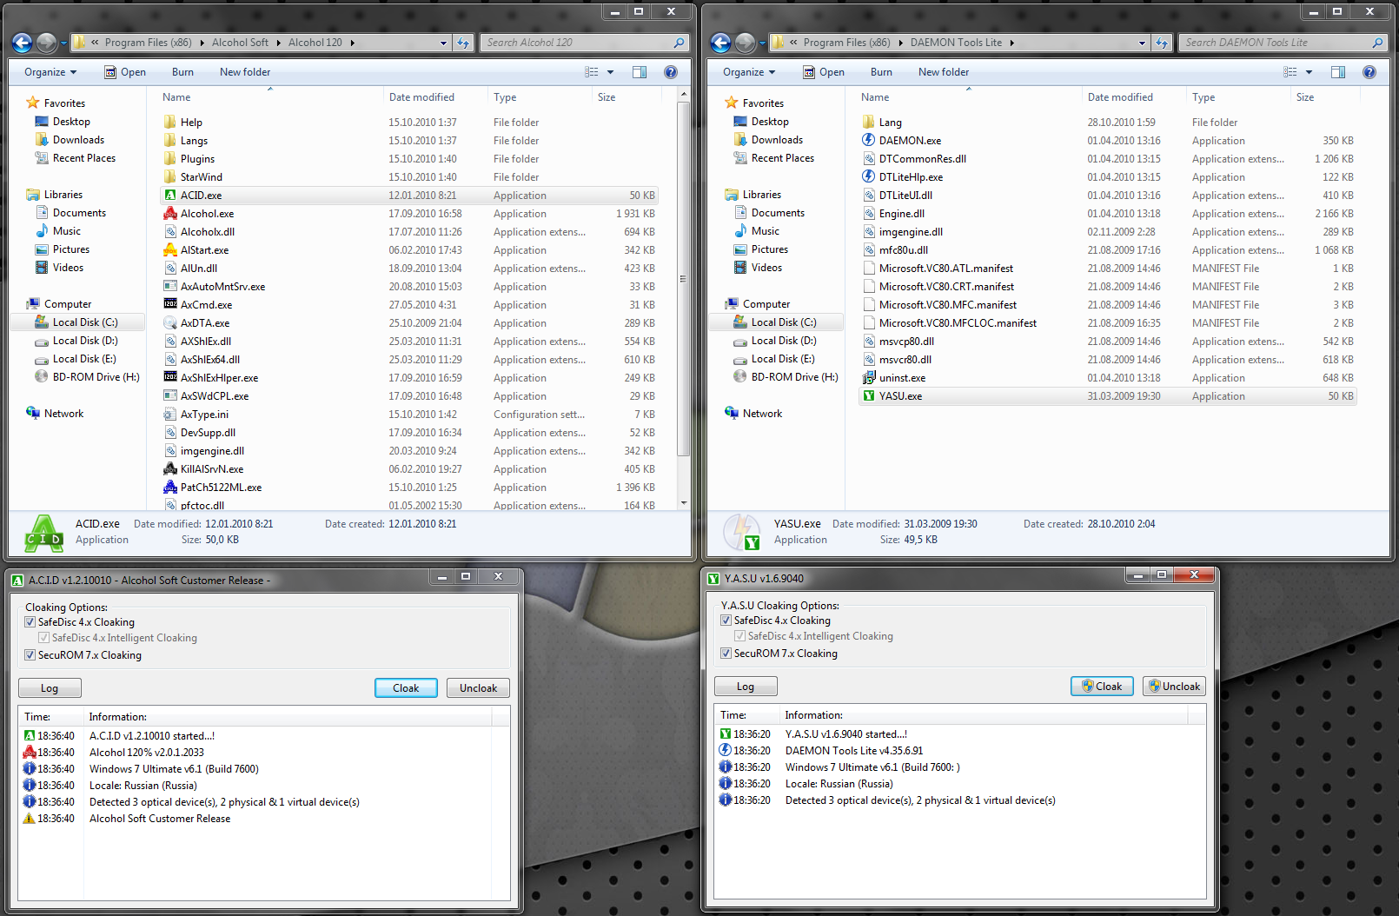Open recent pages dropdown in DAEMON Tools Lite explorer
This screenshot has width=1399, height=916.
(x=762, y=43)
